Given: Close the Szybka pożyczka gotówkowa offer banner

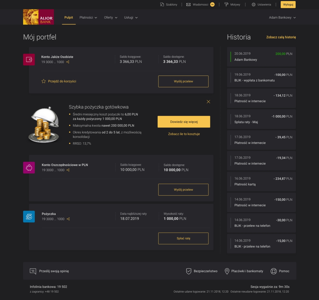Looking at the screenshot, I should coord(208,102).
